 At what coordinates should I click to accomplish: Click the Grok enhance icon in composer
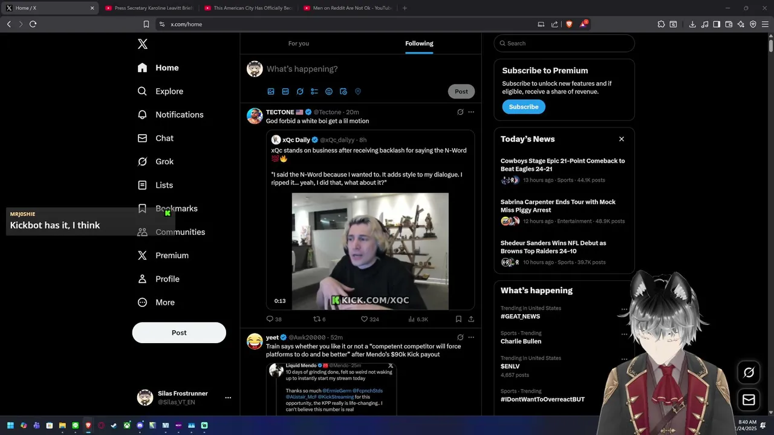300,92
